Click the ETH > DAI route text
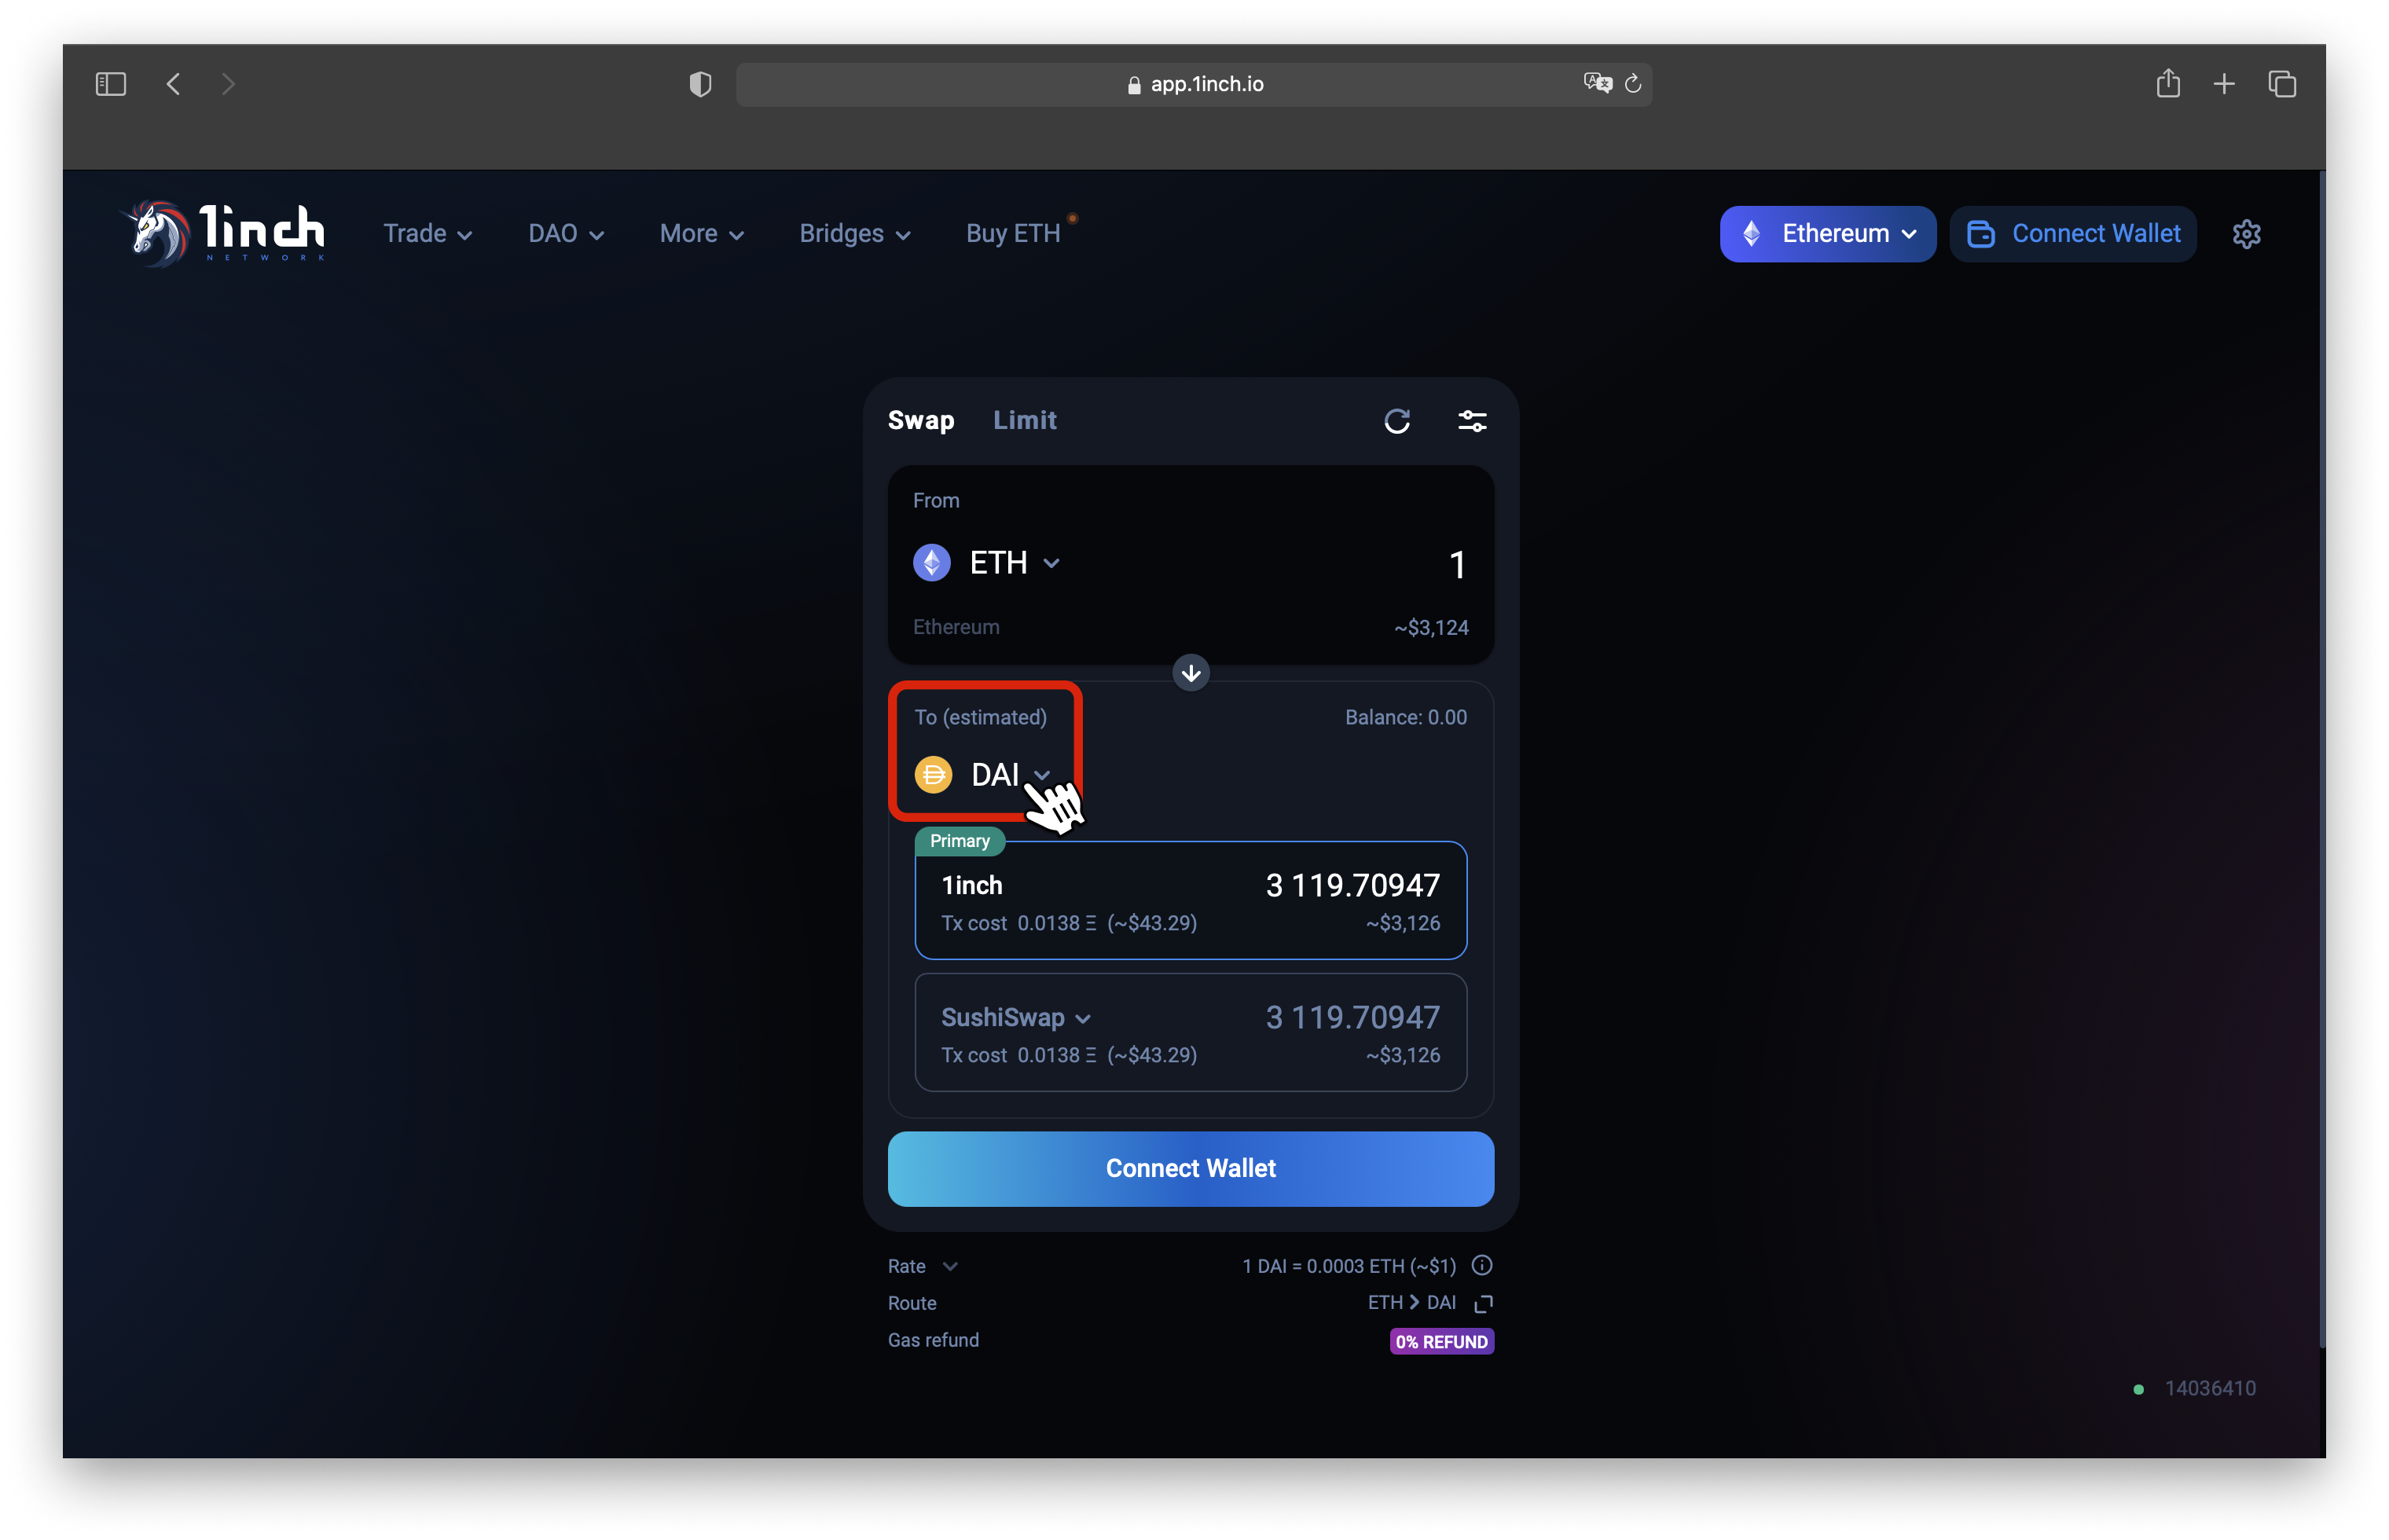This screenshot has height=1540, width=2389. point(1412,1302)
